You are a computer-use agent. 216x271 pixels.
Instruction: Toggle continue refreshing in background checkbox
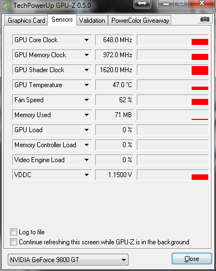point(13,242)
